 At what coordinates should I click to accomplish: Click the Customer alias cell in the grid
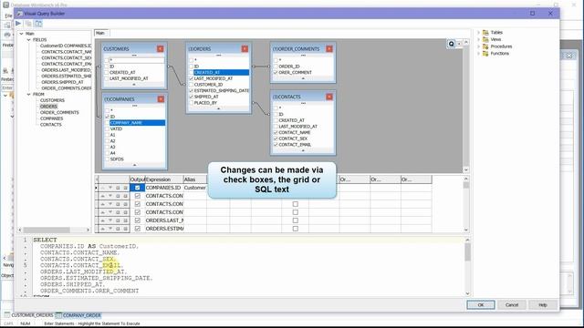pyautogui.click(x=194, y=188)
